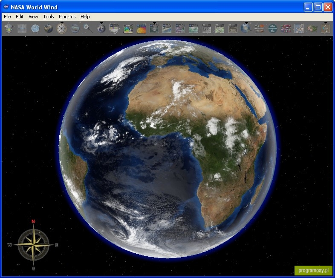Minimize the NASA World Wind window
Screen dimensions: 335x278
pyautogui.click(x=308, y=7)
